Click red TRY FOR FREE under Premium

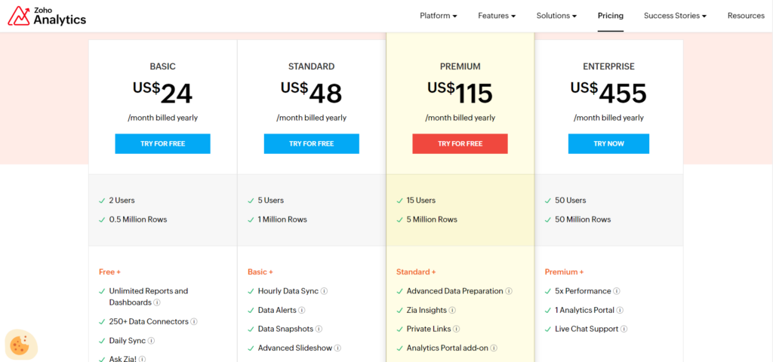point(460,144)
